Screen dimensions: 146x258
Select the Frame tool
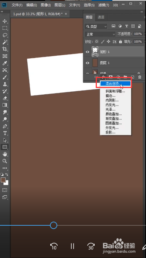[x=5, y=56]
